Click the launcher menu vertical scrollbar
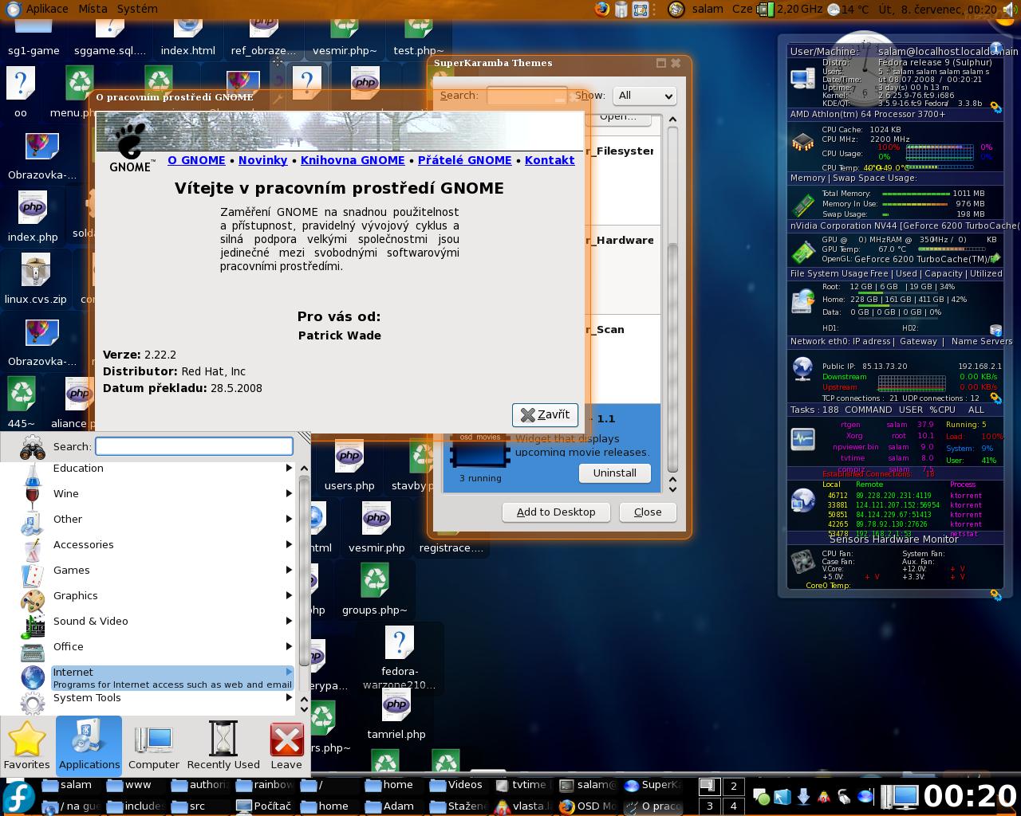 point(304,571)
